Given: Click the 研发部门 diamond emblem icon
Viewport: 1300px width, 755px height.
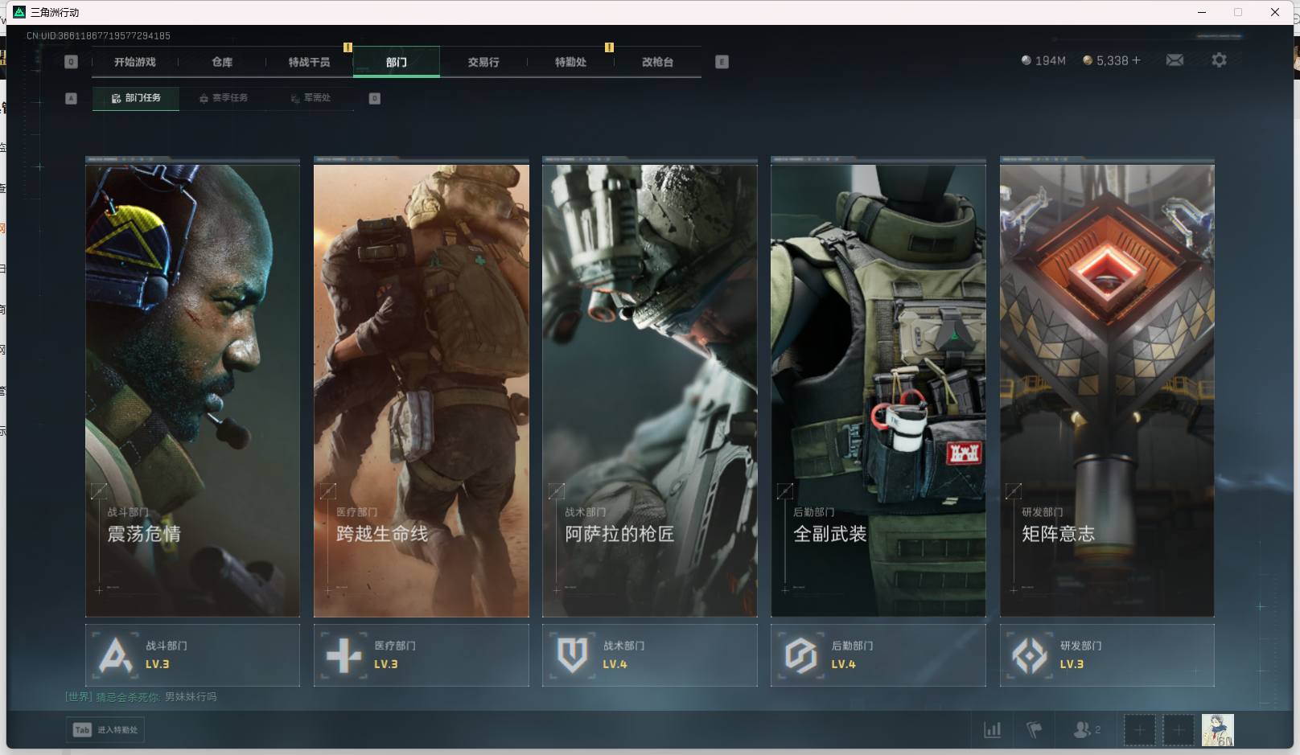Looking at the screenshot, I should pyautogui.click(x=1029, y=655).
